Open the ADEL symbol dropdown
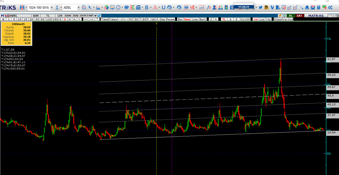The image size is (339, 175). (x=78, y=8)
